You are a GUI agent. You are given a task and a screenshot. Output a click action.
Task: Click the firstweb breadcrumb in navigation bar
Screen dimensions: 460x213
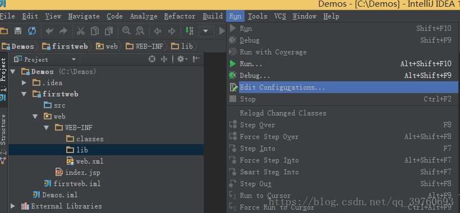(x=65, y=47)
